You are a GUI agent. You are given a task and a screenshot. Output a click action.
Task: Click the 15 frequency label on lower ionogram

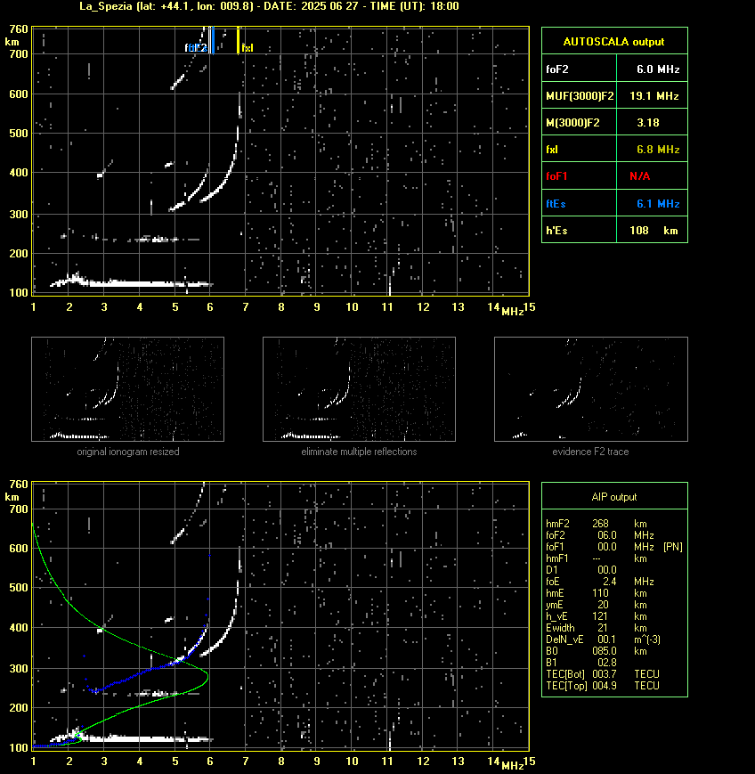530,762
